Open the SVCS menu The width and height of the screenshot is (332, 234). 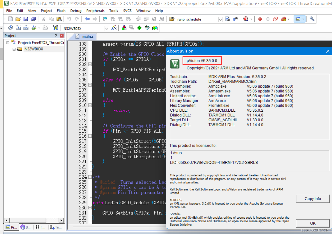tap(127, 11)
